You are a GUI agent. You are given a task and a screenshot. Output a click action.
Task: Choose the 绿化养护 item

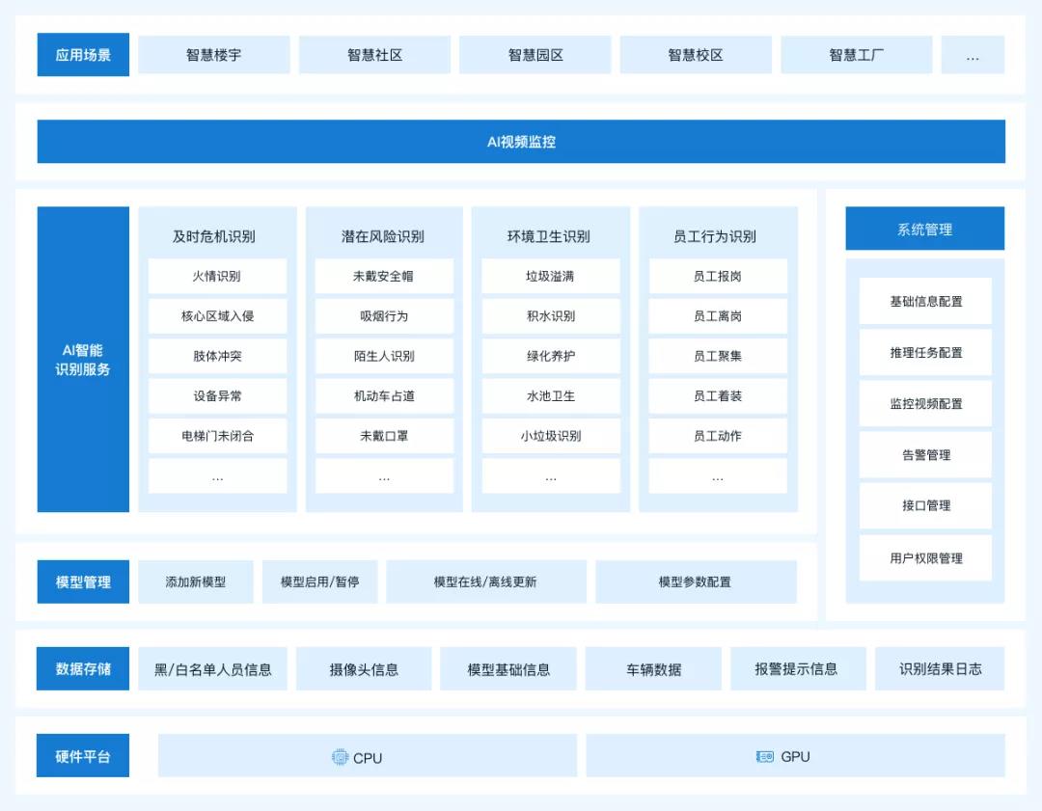[x=551, y=356]
